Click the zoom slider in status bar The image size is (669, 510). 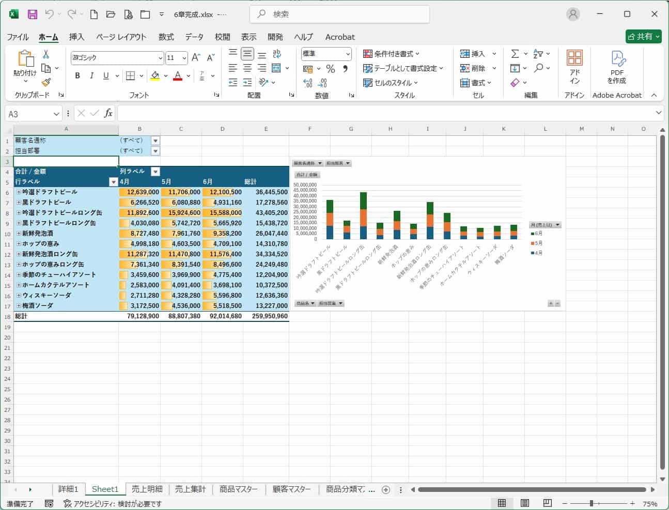tap(592, 503)
